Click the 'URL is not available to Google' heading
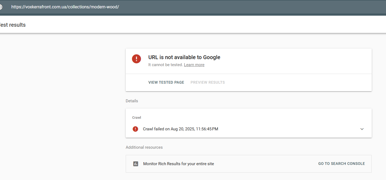Image resolution: width=386 pixels, height=180 pixels. [x=184, y=57]
